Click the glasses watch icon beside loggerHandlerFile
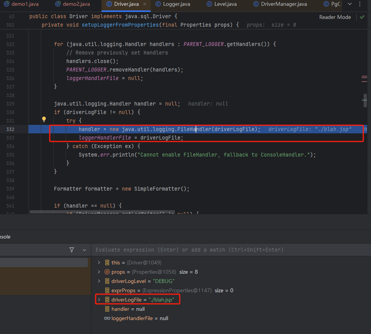 (x=107, y=318)
